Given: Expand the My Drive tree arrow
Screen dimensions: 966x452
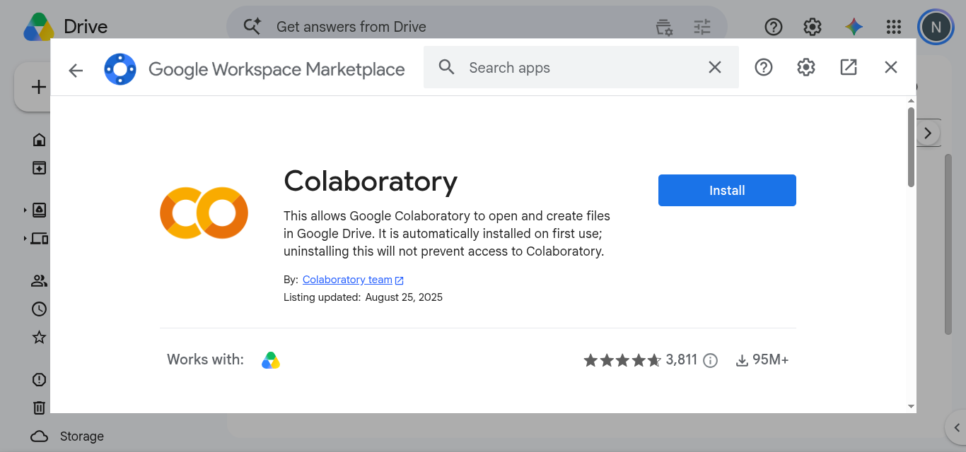Looking at the screenshot, I should 25,210.
